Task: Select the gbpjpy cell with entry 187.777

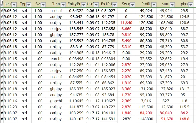Action: (56, 35)
